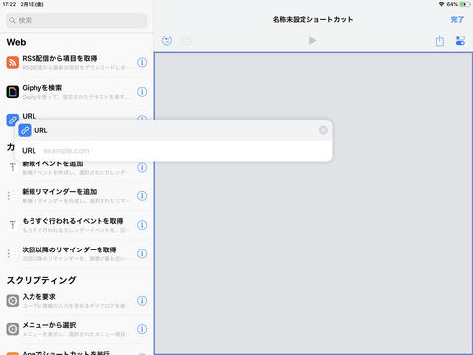Open info for 次回以降のリマインダーを取得
This screenshot has width=473, height=355.
coord(142,253)
